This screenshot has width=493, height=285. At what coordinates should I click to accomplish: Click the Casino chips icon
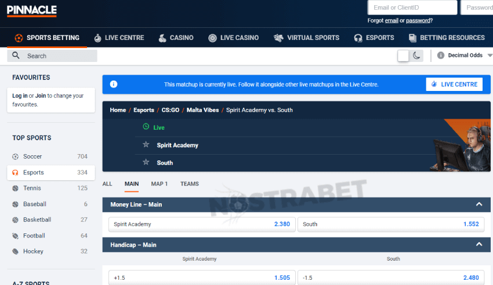click(x=162, y=38)
